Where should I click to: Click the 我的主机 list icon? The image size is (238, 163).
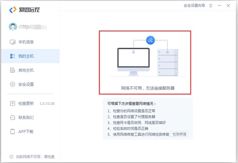point(12,56)
